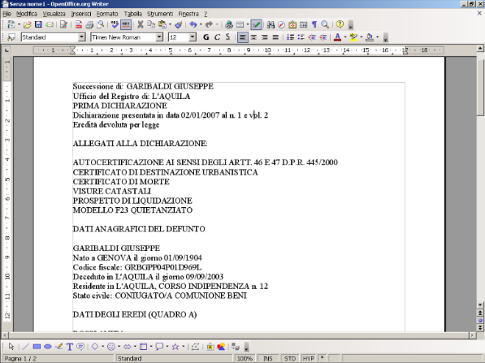485x363 pixels.
Task: Open the Find & Replace binoculars icon
Action: (x=271, y=24)
